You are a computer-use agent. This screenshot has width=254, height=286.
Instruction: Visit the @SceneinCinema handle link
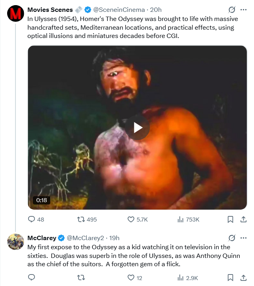[x=119, y=9]
